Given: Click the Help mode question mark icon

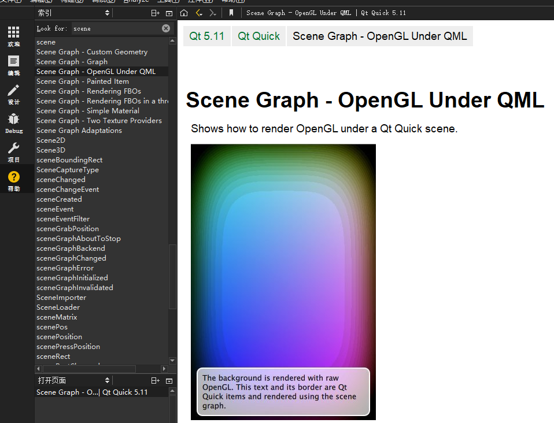Looking at the screenshot, I should click(13, 180).
